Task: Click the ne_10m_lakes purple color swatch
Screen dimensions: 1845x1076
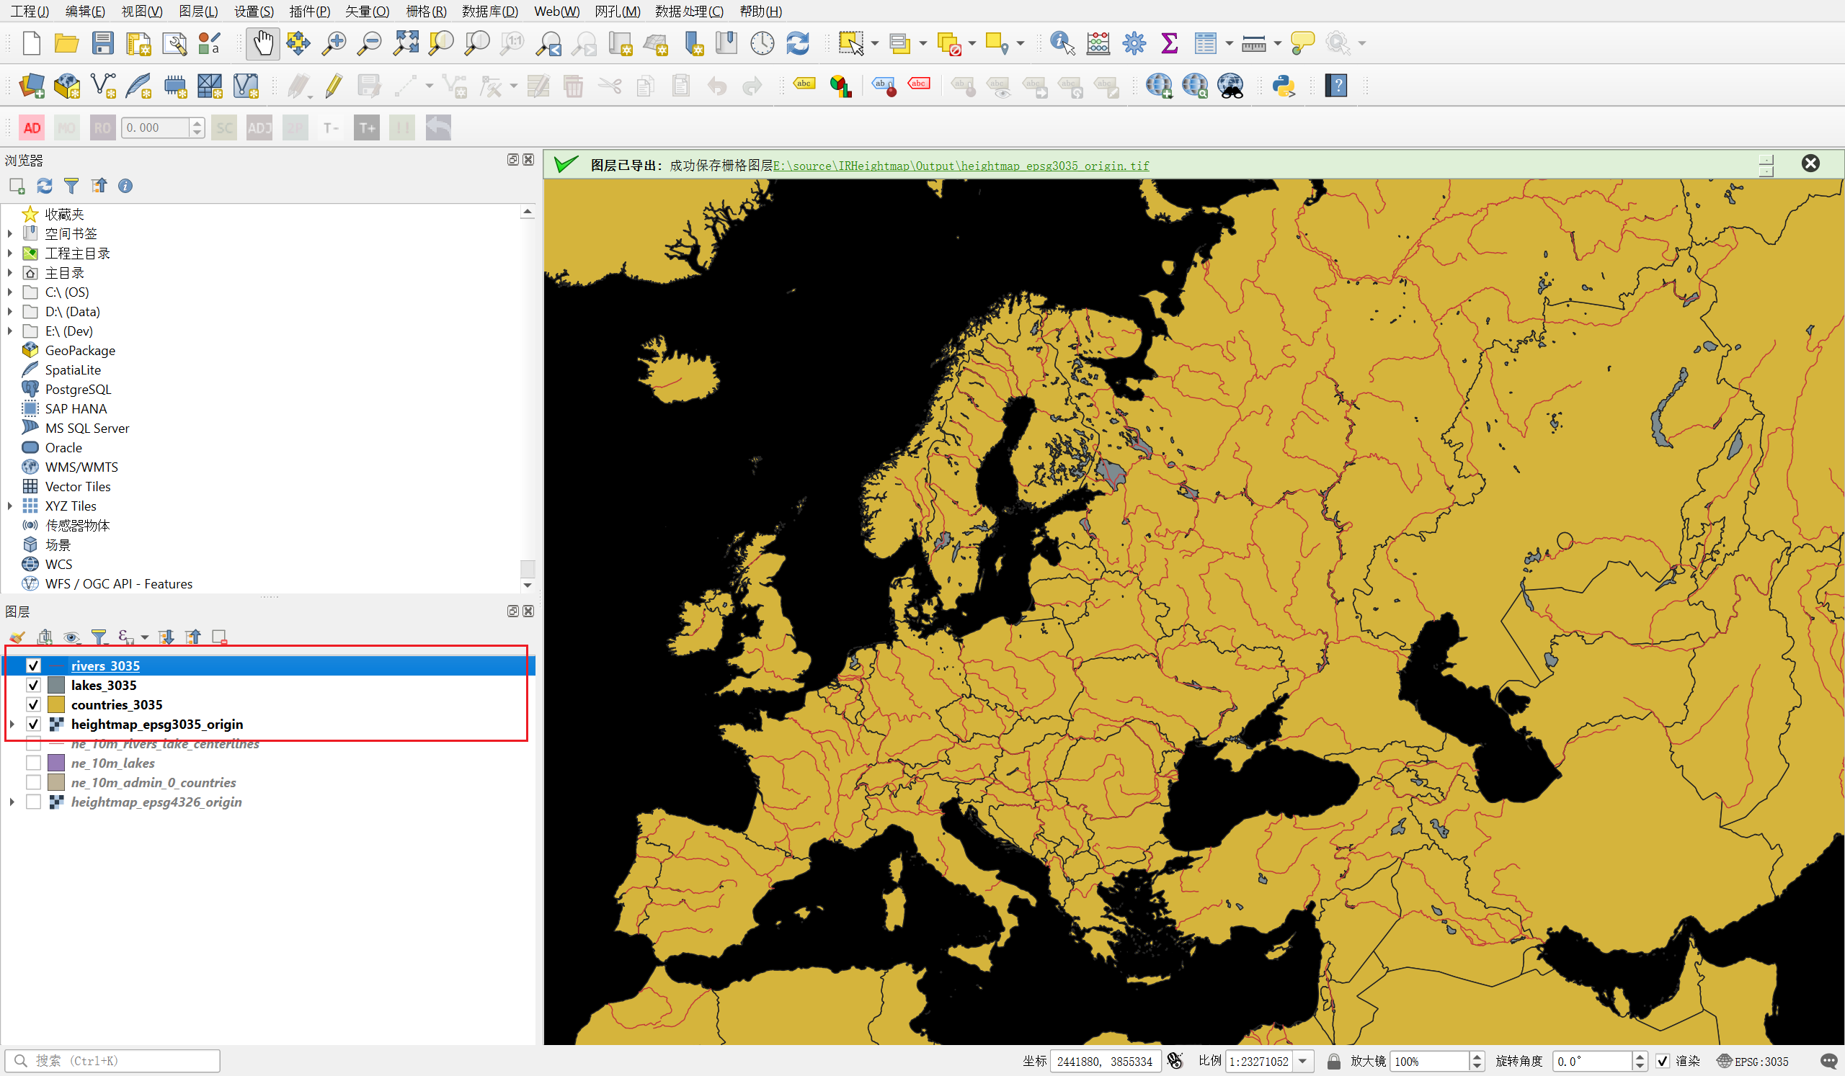Action: coord(56,763)
